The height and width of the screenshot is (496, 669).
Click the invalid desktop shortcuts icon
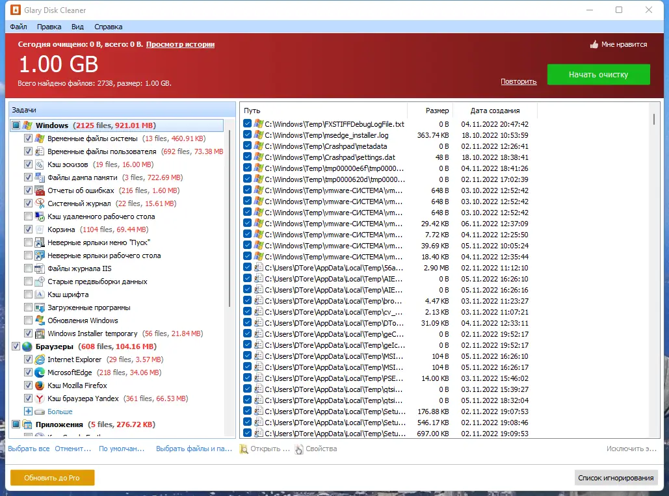tap(39, 255)
